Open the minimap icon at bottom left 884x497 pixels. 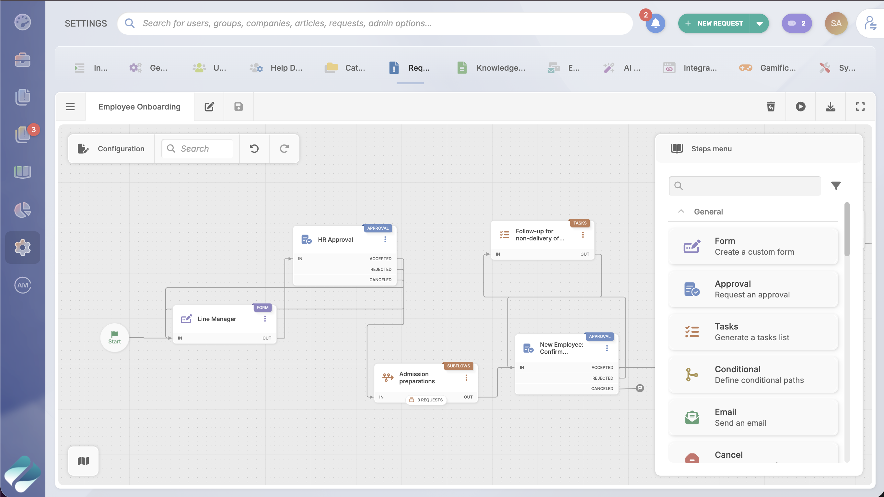point(83,461)
